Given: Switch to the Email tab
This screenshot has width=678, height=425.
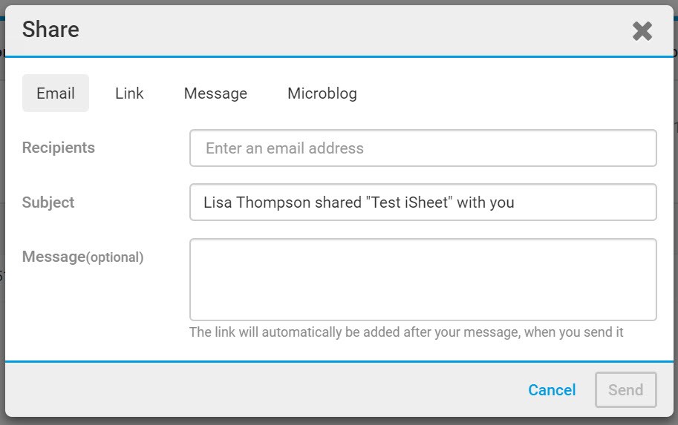Looking at the screenshot, I should [x=56, y=93].
